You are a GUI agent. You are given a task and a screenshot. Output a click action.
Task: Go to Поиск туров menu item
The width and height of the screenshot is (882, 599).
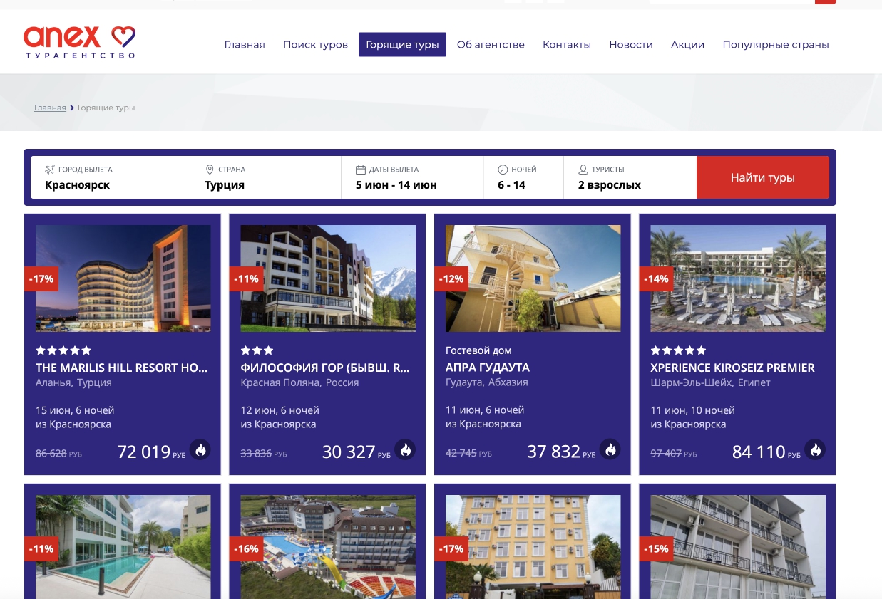click(315, 44)
